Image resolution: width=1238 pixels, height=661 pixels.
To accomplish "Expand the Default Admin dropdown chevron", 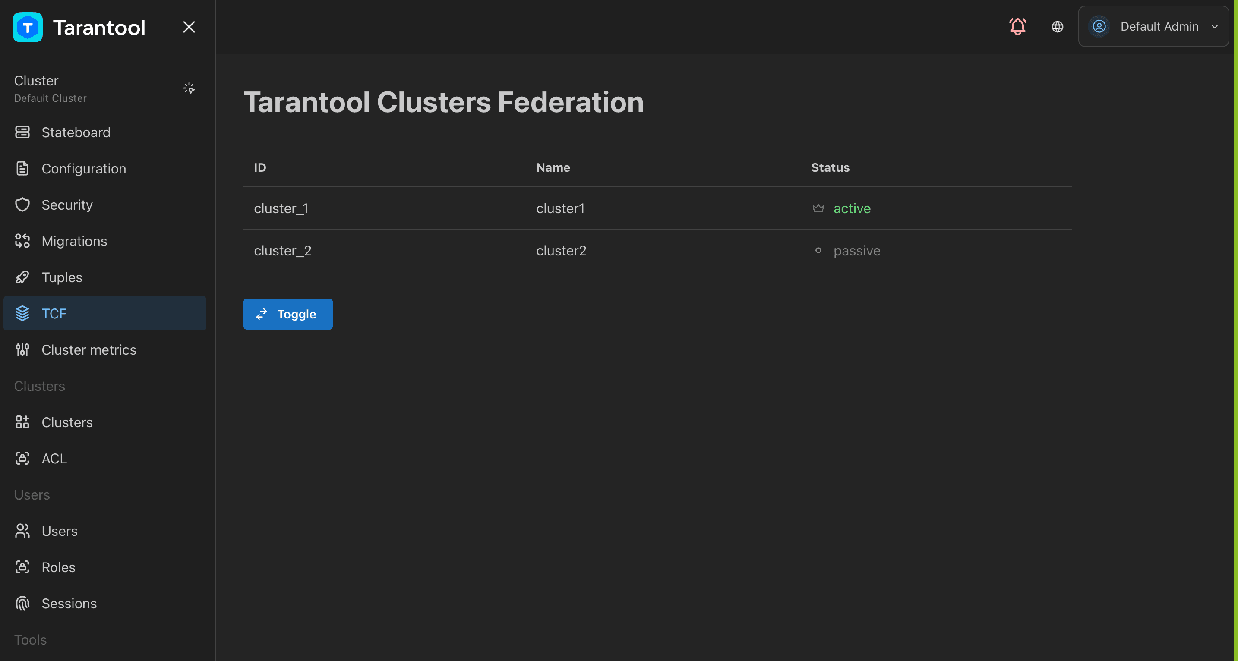I will [1214, 27].
